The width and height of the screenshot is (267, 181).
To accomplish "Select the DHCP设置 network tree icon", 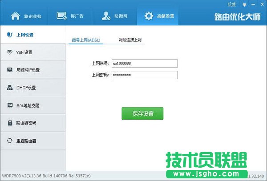I will (x=9, y=88).
